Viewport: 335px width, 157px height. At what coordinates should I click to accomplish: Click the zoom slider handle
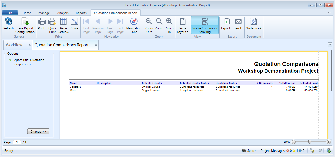[x=310, y=142]
